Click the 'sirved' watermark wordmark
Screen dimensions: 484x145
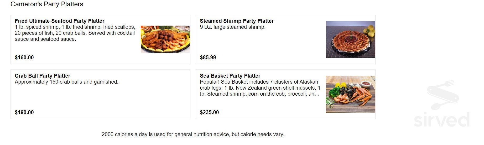coord(441,120)
